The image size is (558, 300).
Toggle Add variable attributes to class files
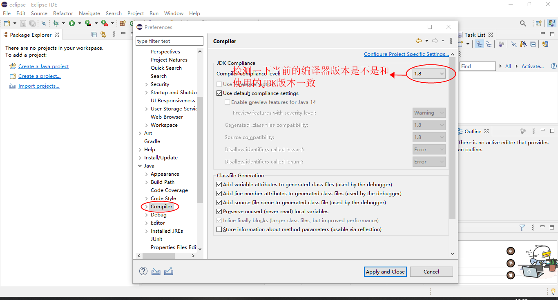tap(219, 185)
